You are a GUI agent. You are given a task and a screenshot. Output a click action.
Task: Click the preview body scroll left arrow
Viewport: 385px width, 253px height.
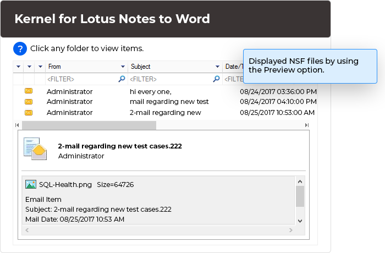pos(27,230)
